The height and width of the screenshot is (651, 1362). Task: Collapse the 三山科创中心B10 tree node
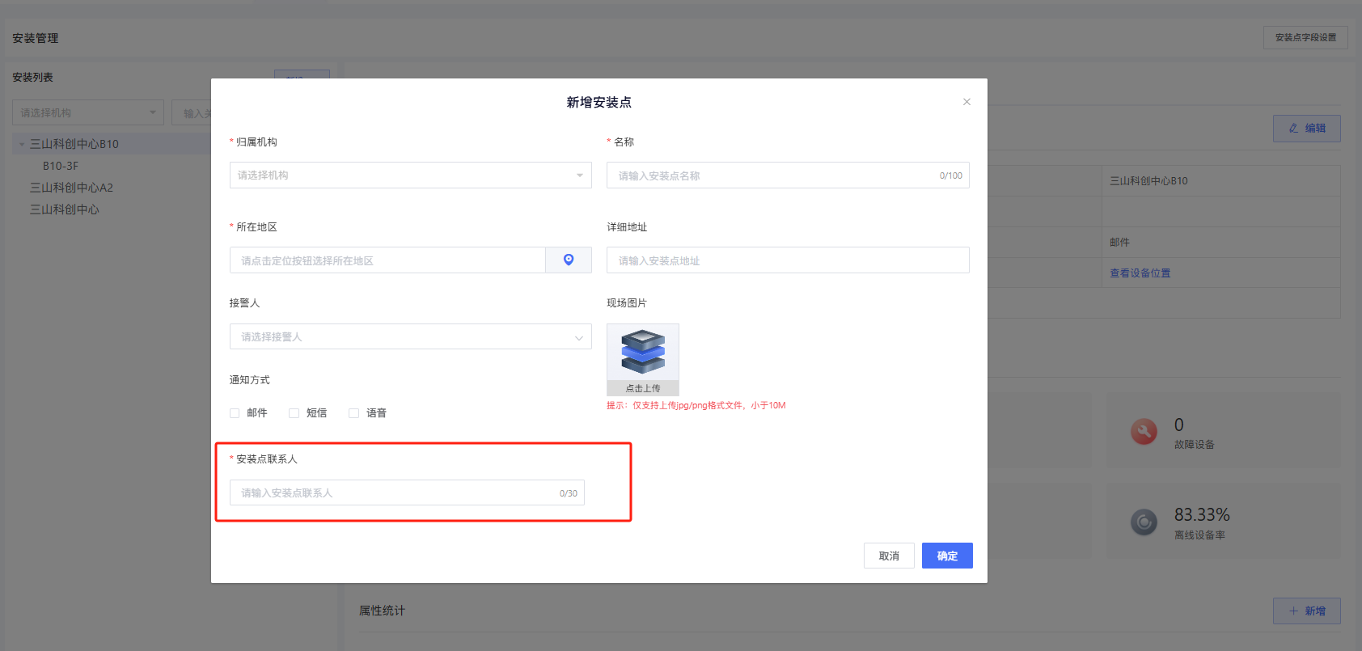pyautogui.click(x=22, y=145)
